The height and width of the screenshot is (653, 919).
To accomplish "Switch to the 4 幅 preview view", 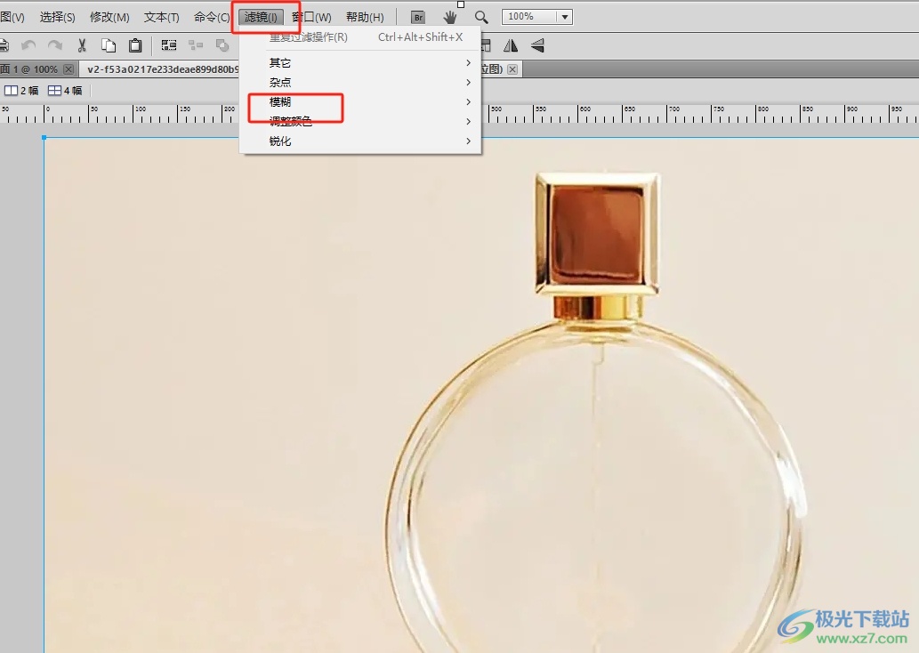I will (x=65, y=90).
